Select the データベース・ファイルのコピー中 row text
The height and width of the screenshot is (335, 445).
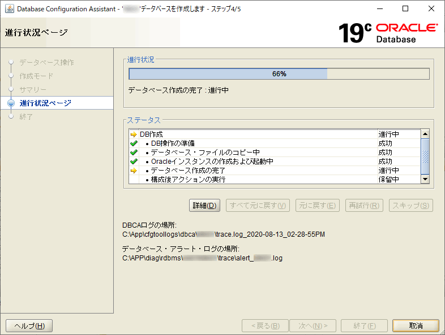click(205, 153)
